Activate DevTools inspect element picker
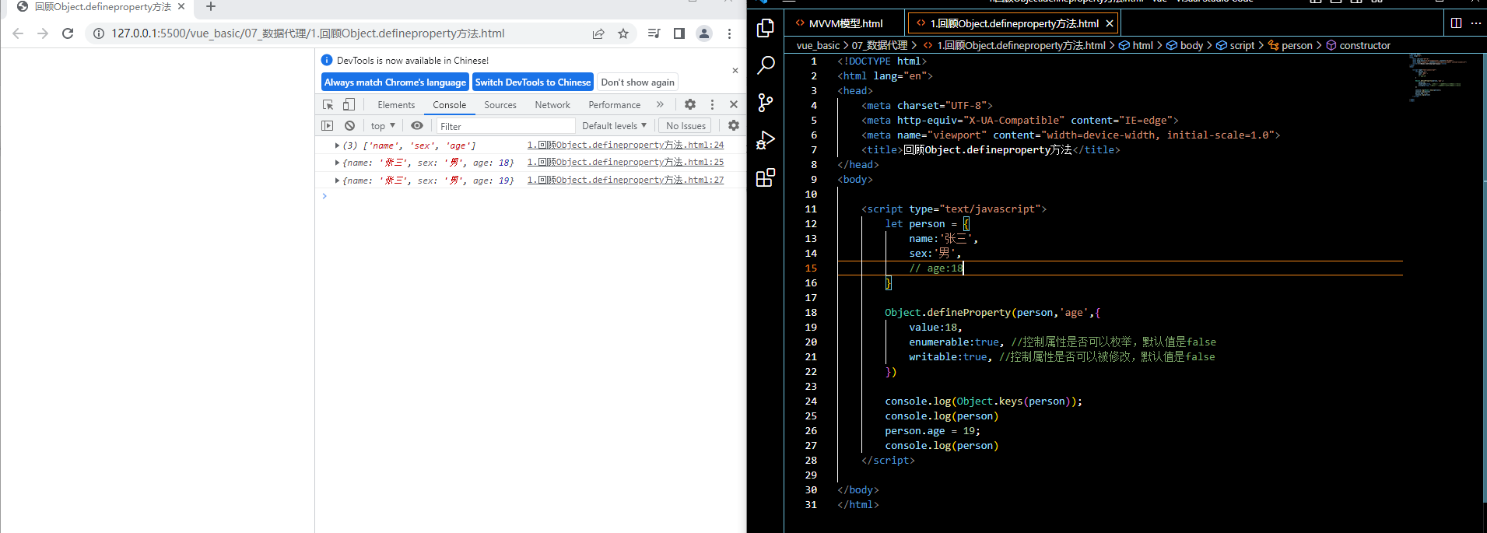Image resolution: width=1487 pixels, height=533 pixels. tap(328, 104)
